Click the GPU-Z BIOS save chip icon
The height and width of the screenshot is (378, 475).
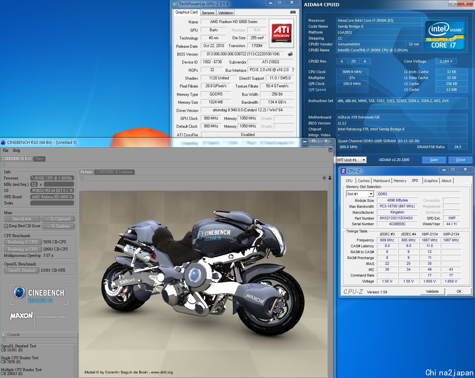point(290,54)
